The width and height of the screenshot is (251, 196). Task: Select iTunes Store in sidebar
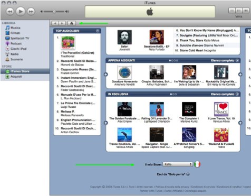25,71
